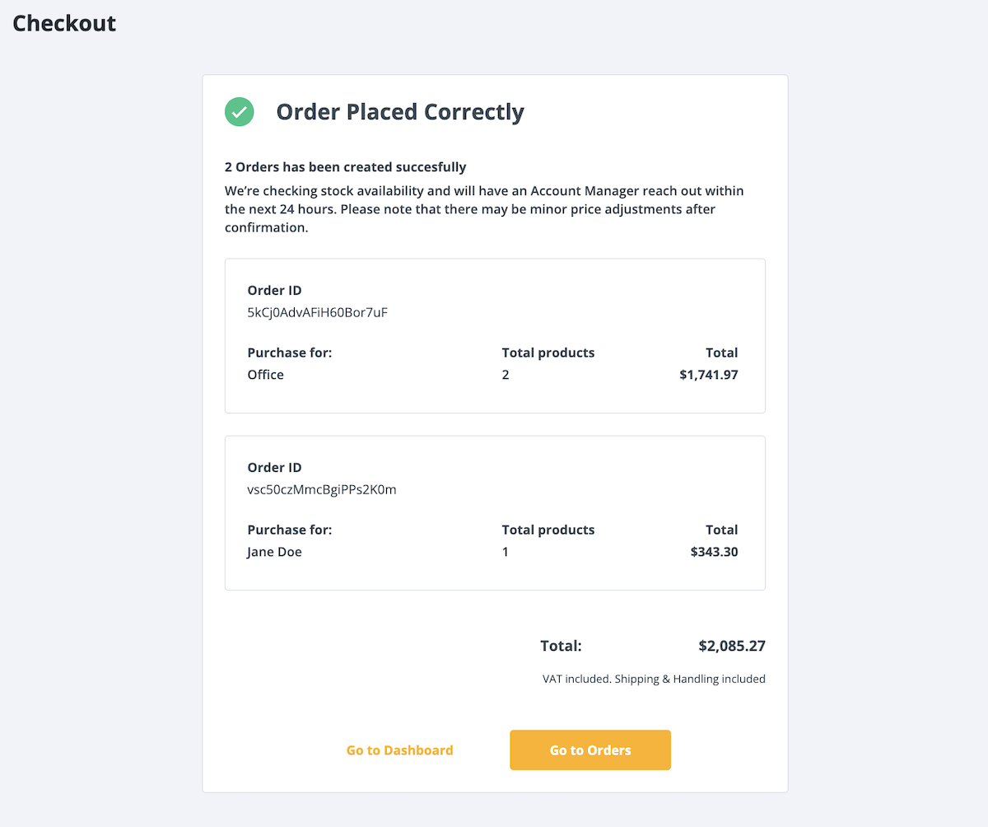
Task: Click the Checkout page heading
Action: tap(64, 23)
